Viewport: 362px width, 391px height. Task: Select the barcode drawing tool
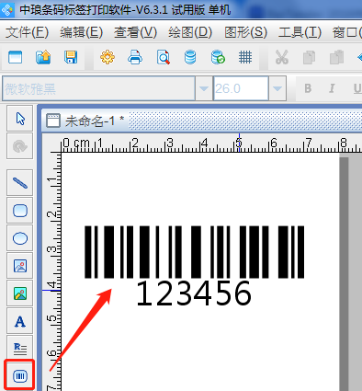click(x=20, y=375)
